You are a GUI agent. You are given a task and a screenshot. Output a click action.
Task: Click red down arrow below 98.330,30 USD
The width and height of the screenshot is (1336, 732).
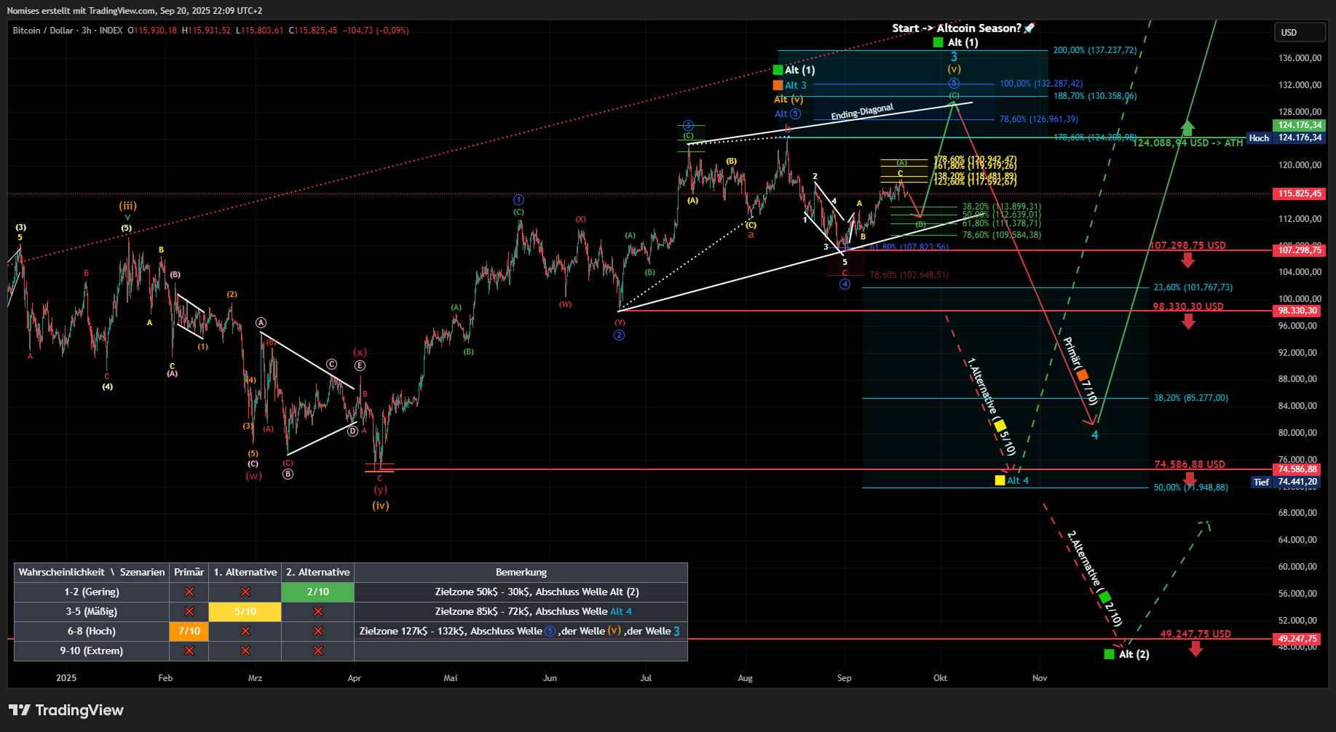(x=1187, y=321)
